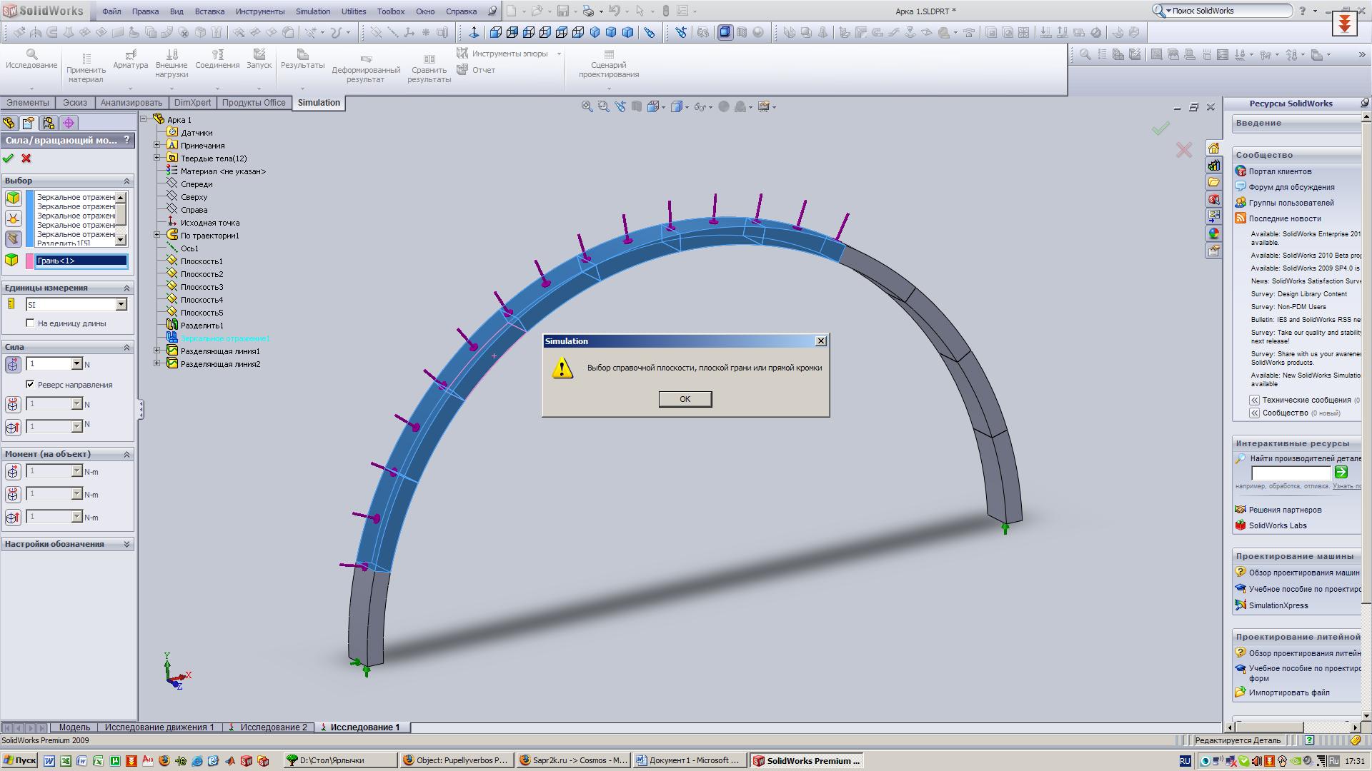Cancel with the red X in viewport corner

(x=1184, y=149)
